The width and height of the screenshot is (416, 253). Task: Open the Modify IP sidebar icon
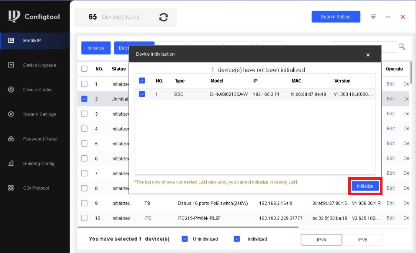11,41
